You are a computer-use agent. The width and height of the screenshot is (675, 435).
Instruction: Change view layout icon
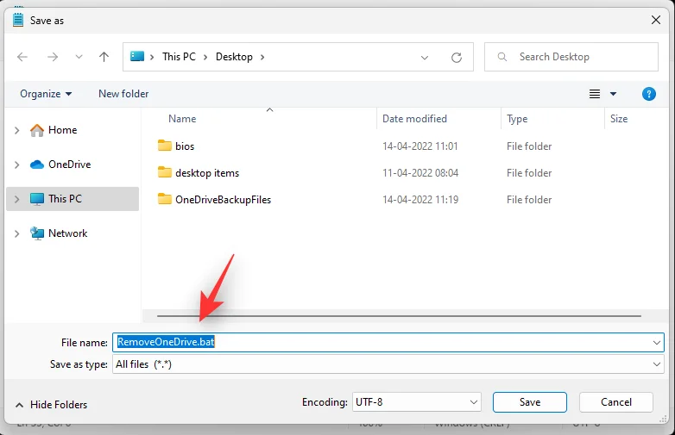coord(595,94)
